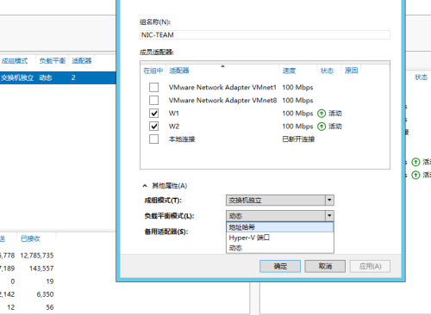Select Hyper-V 端口 in the load balancing list
This screenshot has width=431, height=315.
point(280,238)
